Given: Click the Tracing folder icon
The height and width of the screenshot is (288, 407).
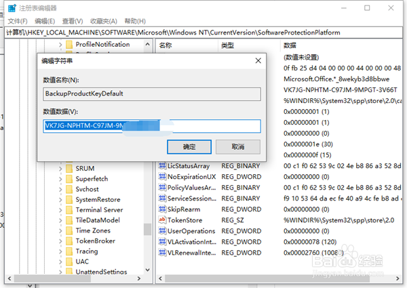Looking at the screenshot, I should coord(69,251).
